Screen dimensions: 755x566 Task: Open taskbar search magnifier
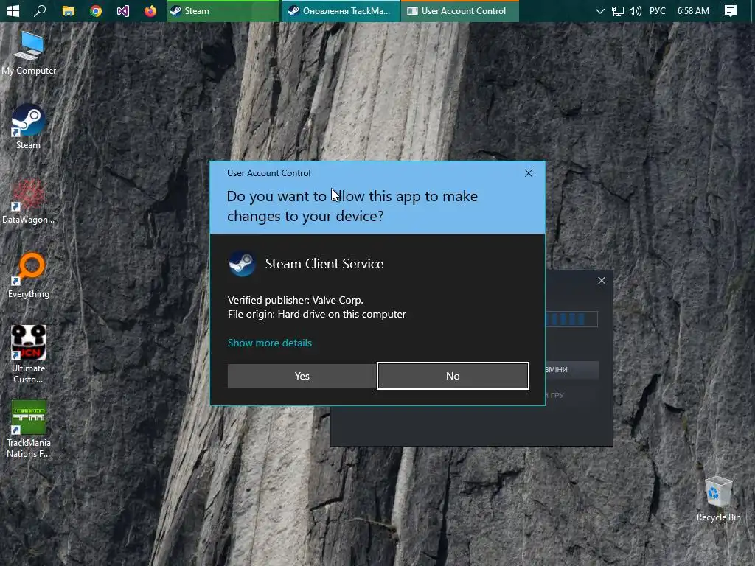pos(40,10)
